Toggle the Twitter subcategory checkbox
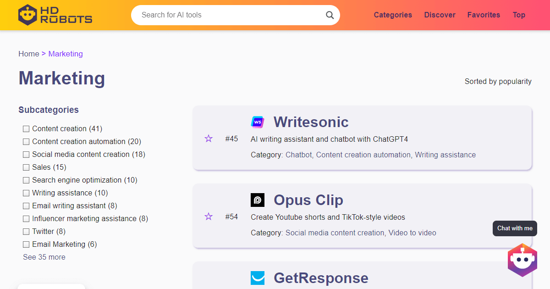Image resolution: width=550 pixels, height=289 pixels. coord(26,232)
